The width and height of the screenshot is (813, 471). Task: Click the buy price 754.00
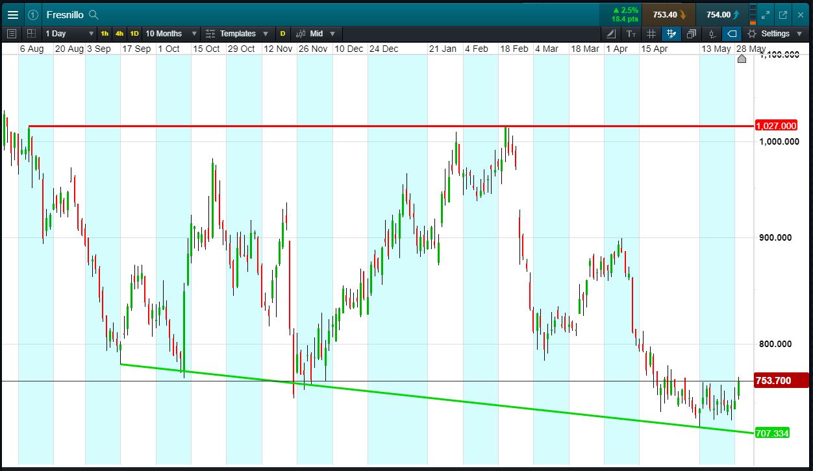click(722, 14)
